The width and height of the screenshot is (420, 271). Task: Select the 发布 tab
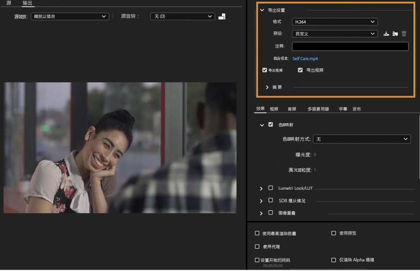pyautogui.click(x=357, y=109)
